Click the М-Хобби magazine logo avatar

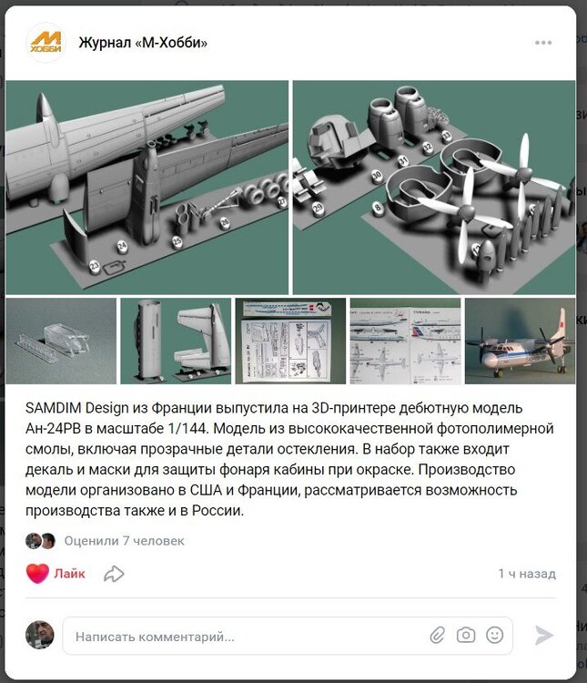[x=46, y=43]
